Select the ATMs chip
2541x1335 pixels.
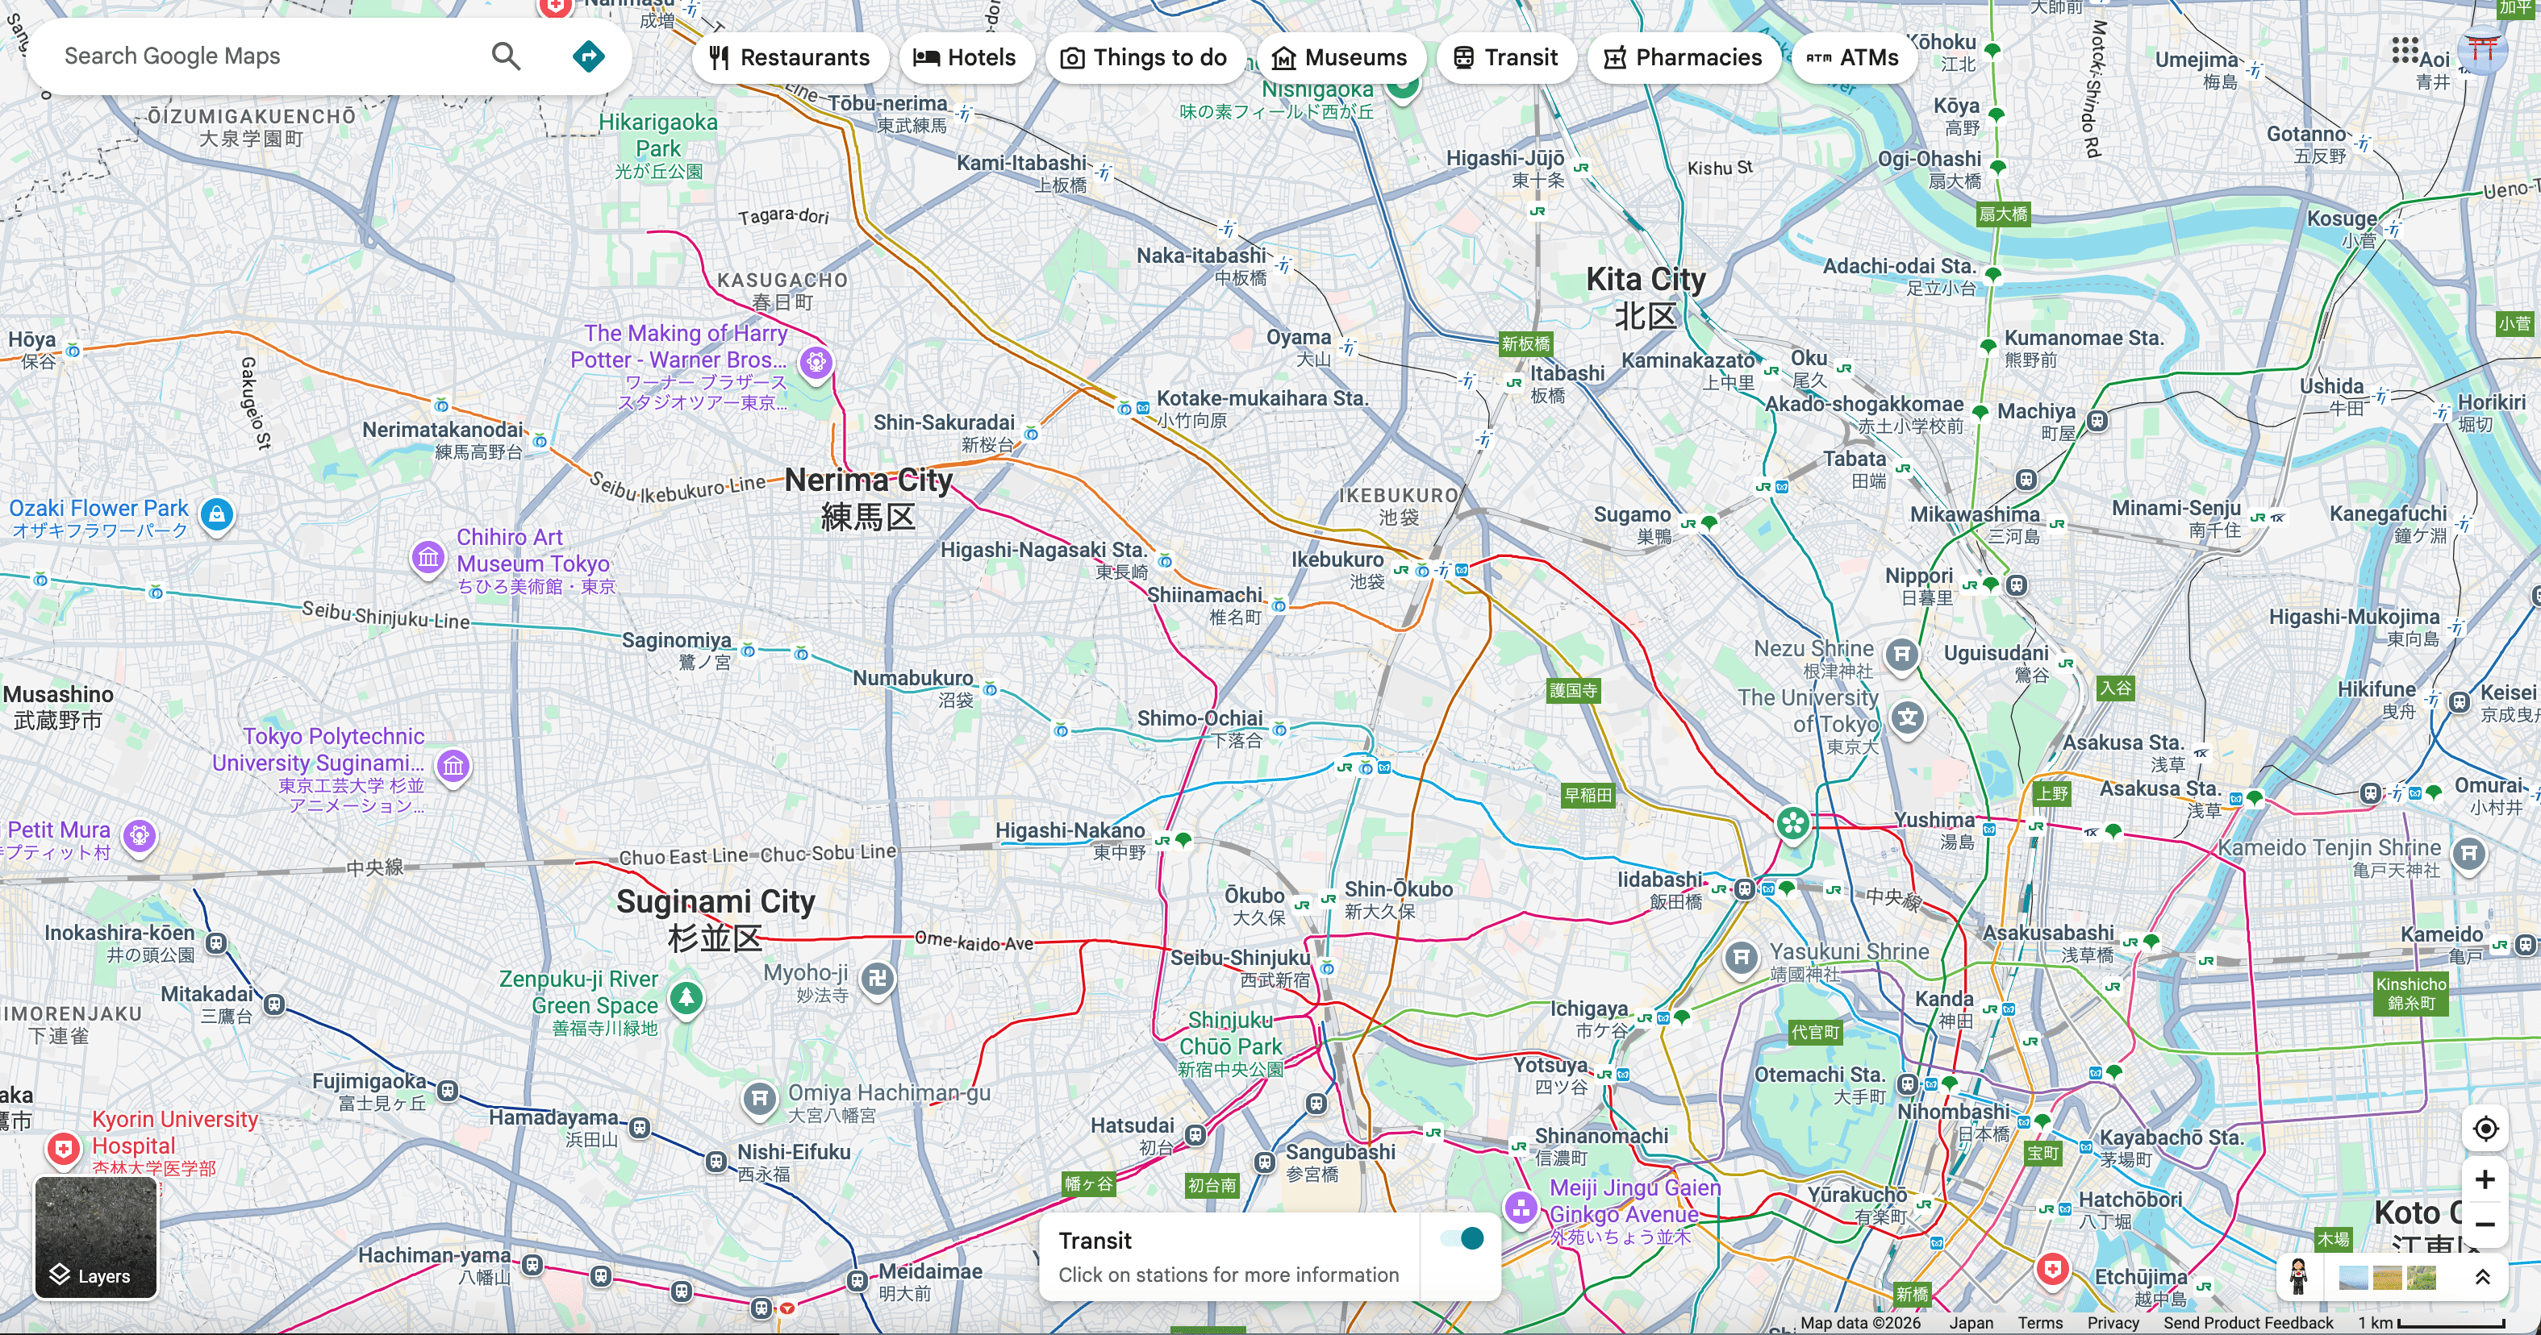pos(1854,57)
